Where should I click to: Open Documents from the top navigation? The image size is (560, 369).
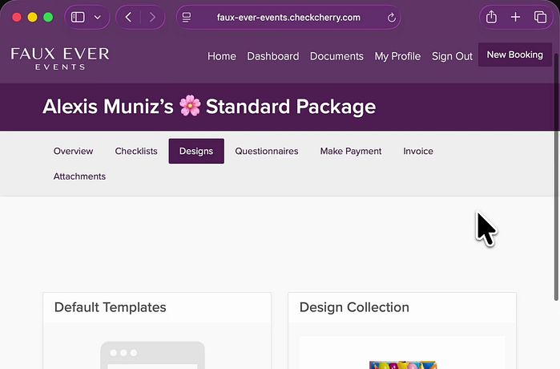pos(336,56)
